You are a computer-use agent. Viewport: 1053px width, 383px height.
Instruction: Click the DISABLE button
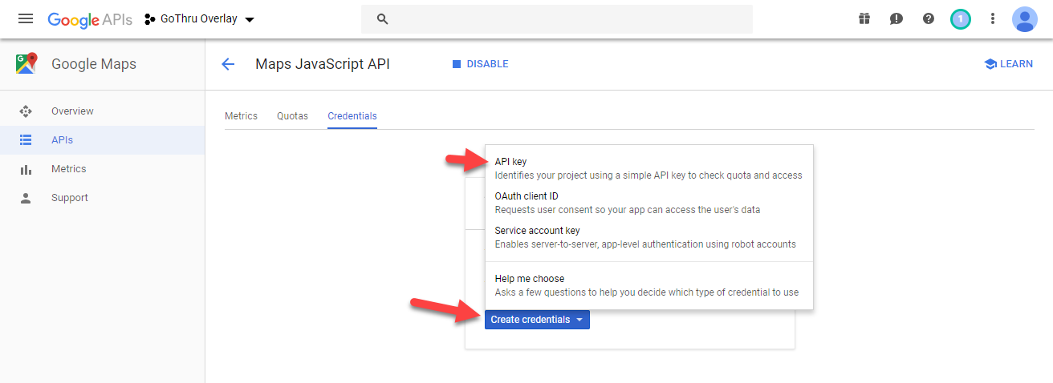pos(481,64)
